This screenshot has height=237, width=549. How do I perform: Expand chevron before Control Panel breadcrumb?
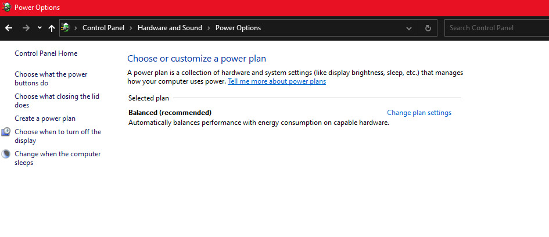tap(76, 28)
